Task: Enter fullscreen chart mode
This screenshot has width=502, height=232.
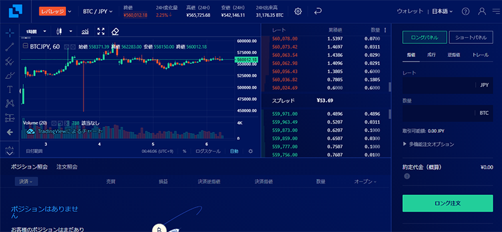Action: pyautogui.click(x=101, y=31)
